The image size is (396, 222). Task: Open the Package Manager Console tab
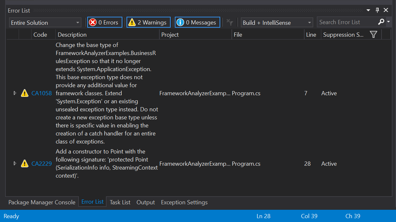42,202
